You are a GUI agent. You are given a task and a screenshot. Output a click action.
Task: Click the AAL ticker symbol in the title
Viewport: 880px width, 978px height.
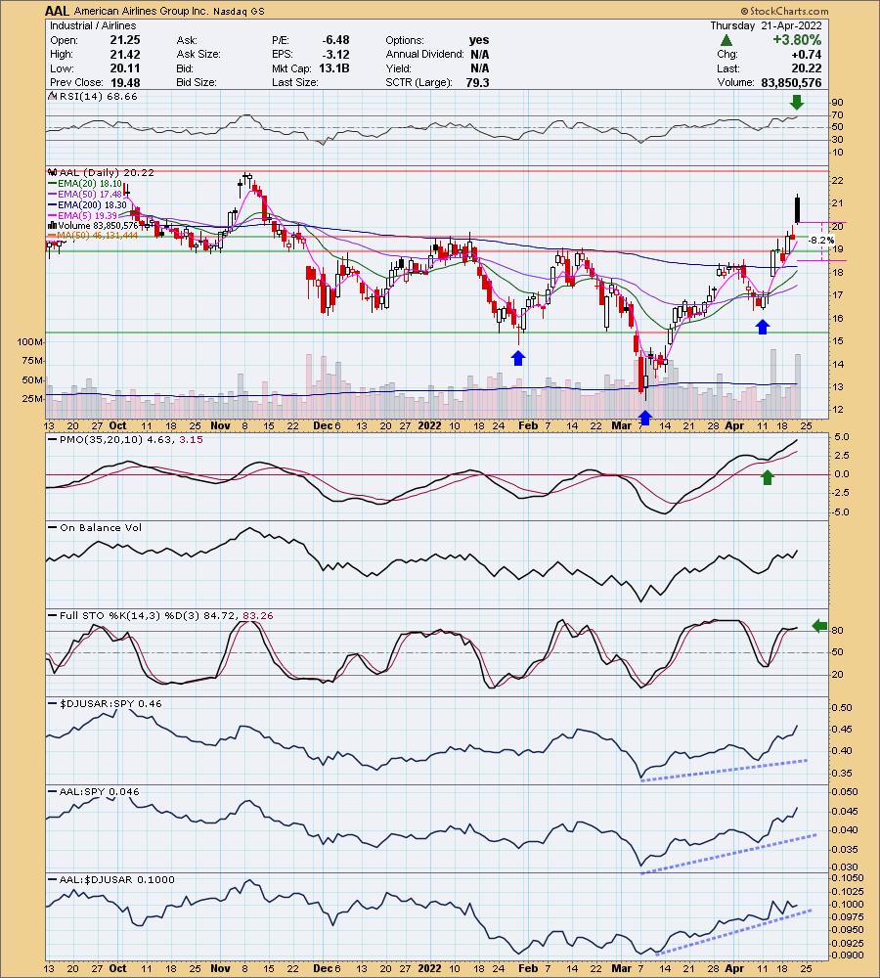click(x=58, y=11)
